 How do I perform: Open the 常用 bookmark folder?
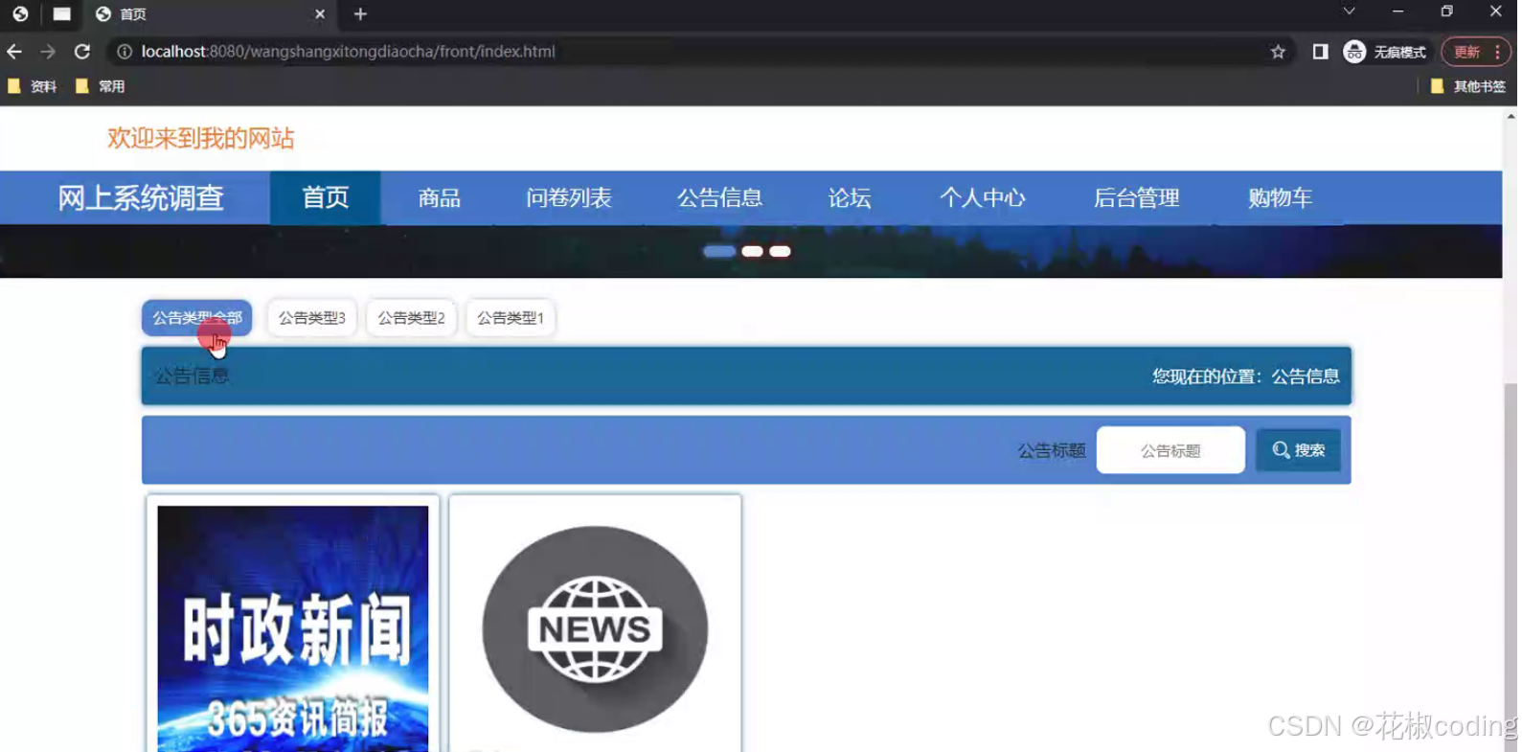click(x=101, y=86)
